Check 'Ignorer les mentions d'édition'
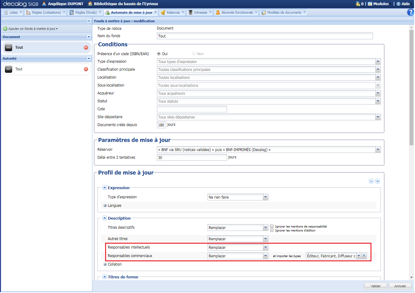Screen dimensions: 415x293 click(271, 230)
